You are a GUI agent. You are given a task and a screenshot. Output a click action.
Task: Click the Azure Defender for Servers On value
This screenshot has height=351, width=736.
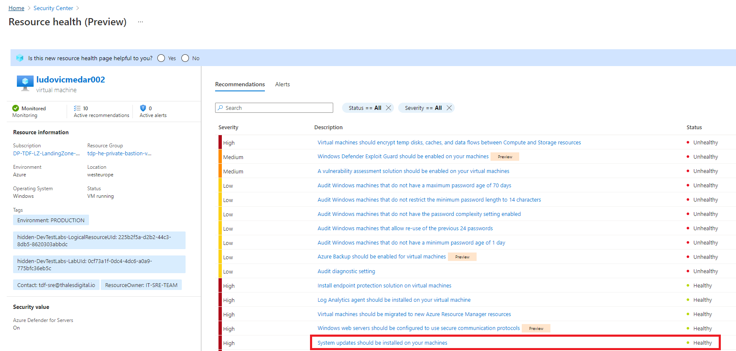pos(16,328)
